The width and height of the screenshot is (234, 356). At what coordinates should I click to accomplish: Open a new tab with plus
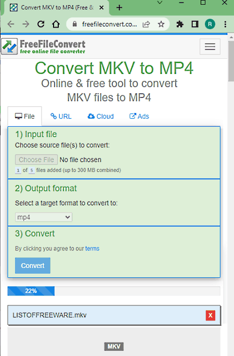119,8
